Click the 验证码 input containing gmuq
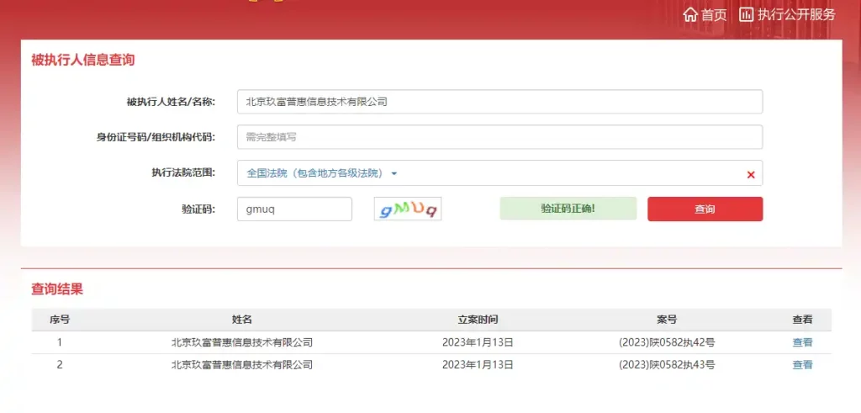Screen dimensions: 861x413 (x=294, y=209)
